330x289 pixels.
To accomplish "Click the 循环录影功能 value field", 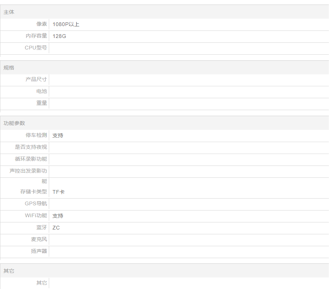I will click(x=188, y=159).
